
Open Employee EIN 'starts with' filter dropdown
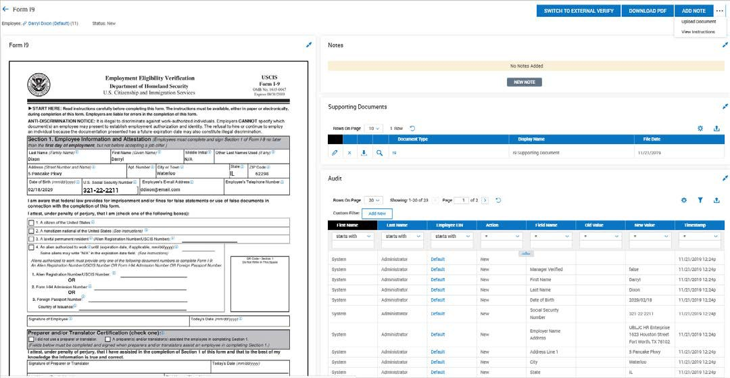[452, 236]
